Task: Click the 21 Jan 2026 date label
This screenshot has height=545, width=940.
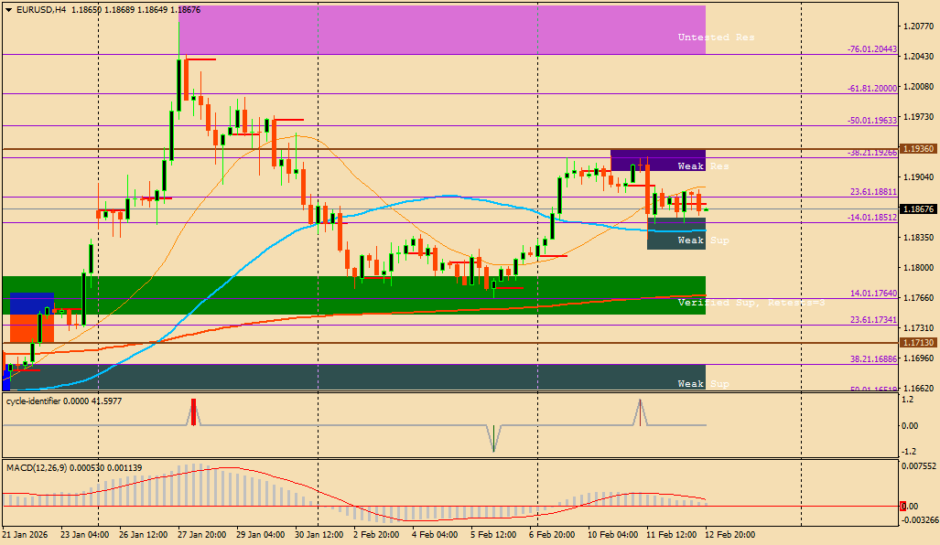Action: coord(26,534)
